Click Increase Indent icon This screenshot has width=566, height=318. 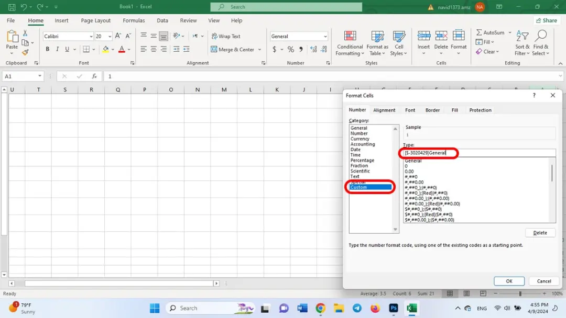pos(186,49)
